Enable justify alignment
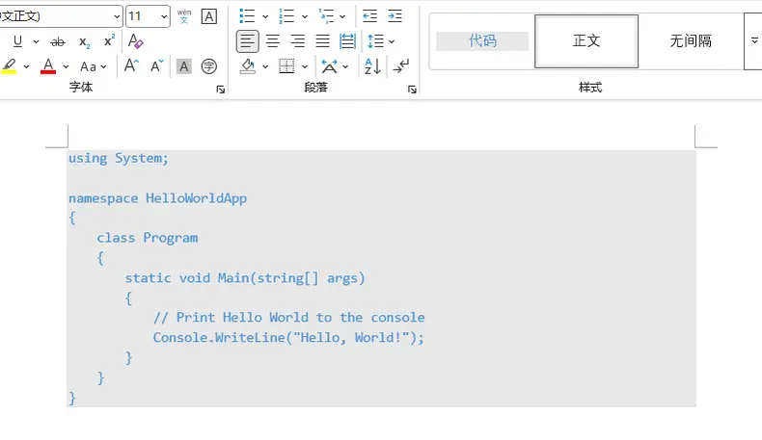This screenshot has height=440, width=762. [x=323, y=41]
